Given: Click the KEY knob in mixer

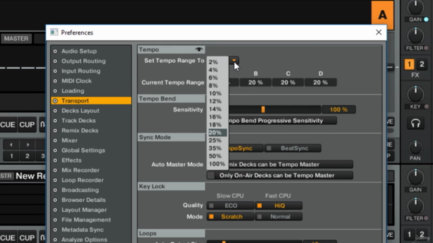Looking at the screenshot, I should pyautogui.click(x=415, y=94).
